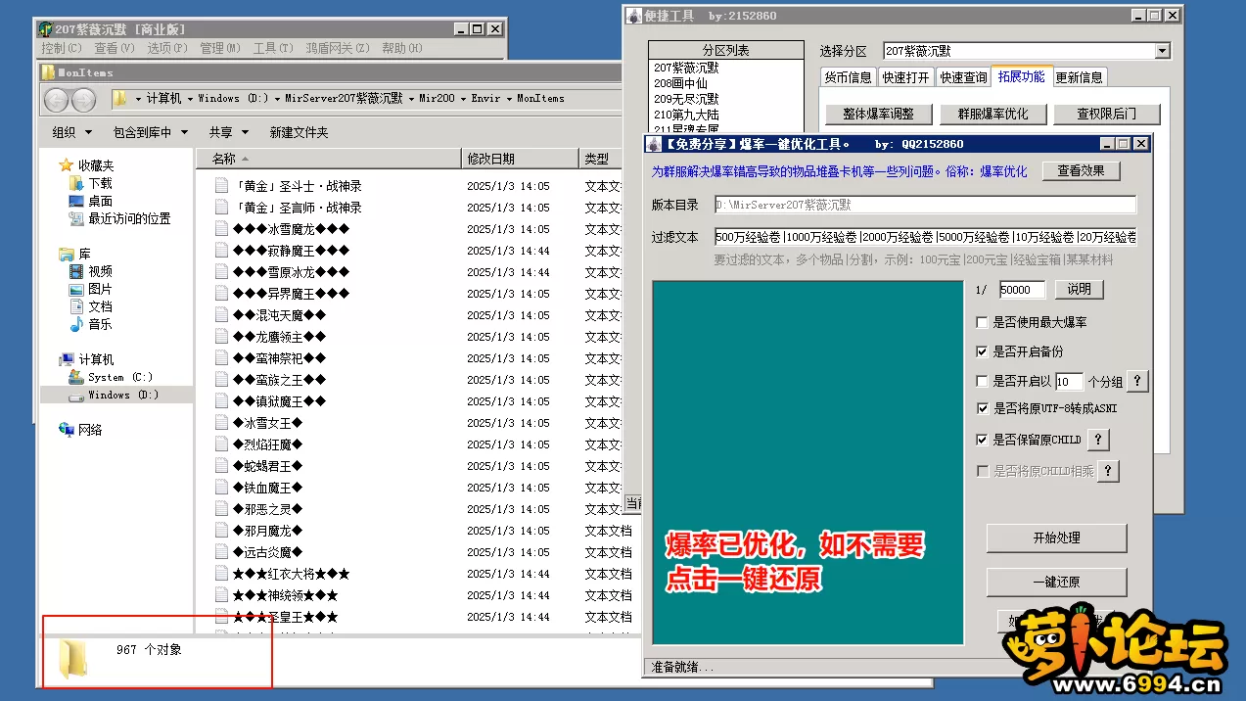Click the ? help beside 个分组
The height and width of the screenshot is (701, 1246).
(1137, 382)
